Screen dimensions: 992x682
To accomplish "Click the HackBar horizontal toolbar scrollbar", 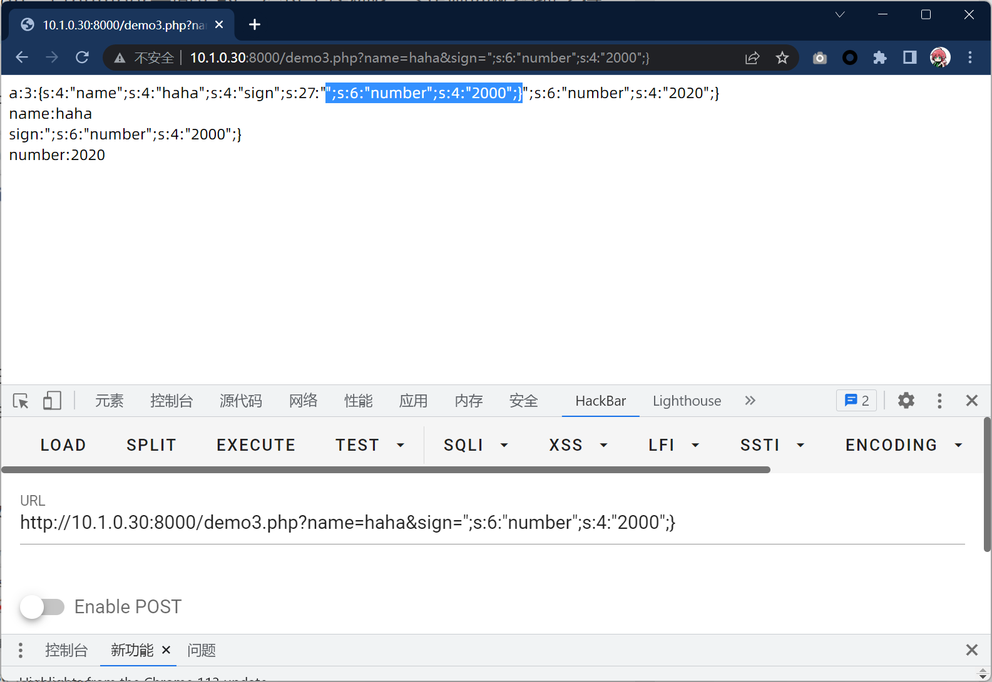I will tap(386, 469).
